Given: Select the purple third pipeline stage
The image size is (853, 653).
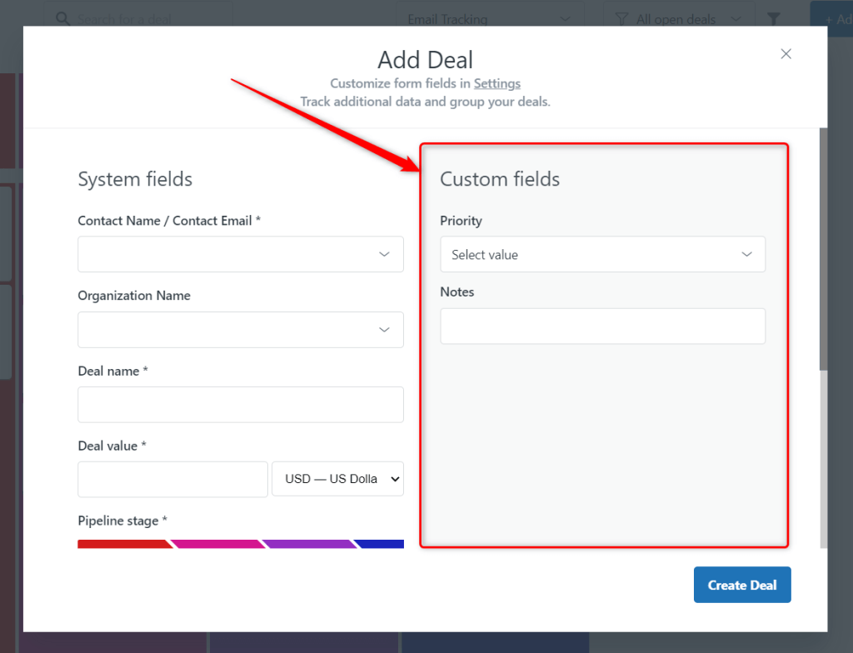Looking at the screenshot, I should (308, 543).
